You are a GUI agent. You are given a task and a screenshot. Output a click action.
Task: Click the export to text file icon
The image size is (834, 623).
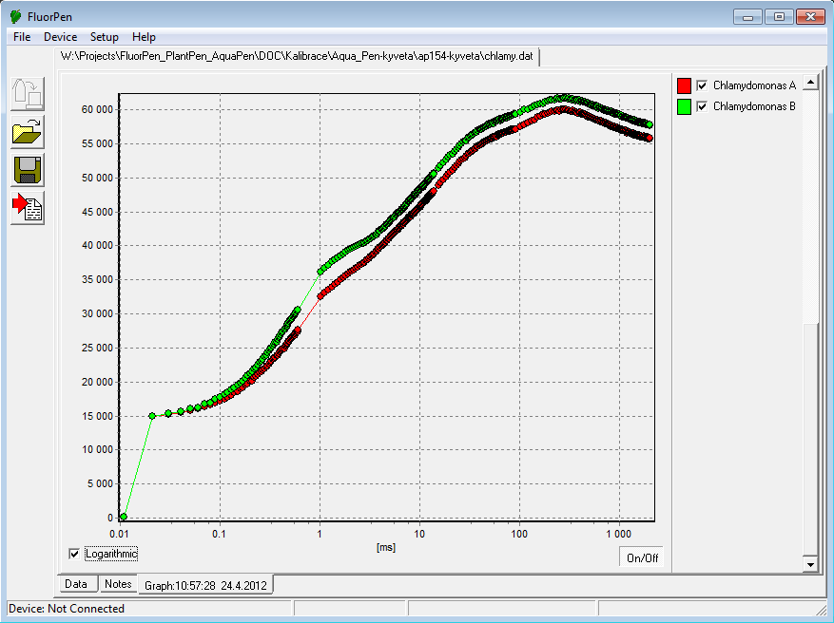click(28, 208)
